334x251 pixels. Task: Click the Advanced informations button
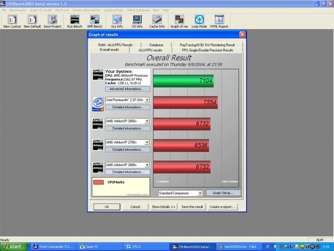(x=127, y=89)
